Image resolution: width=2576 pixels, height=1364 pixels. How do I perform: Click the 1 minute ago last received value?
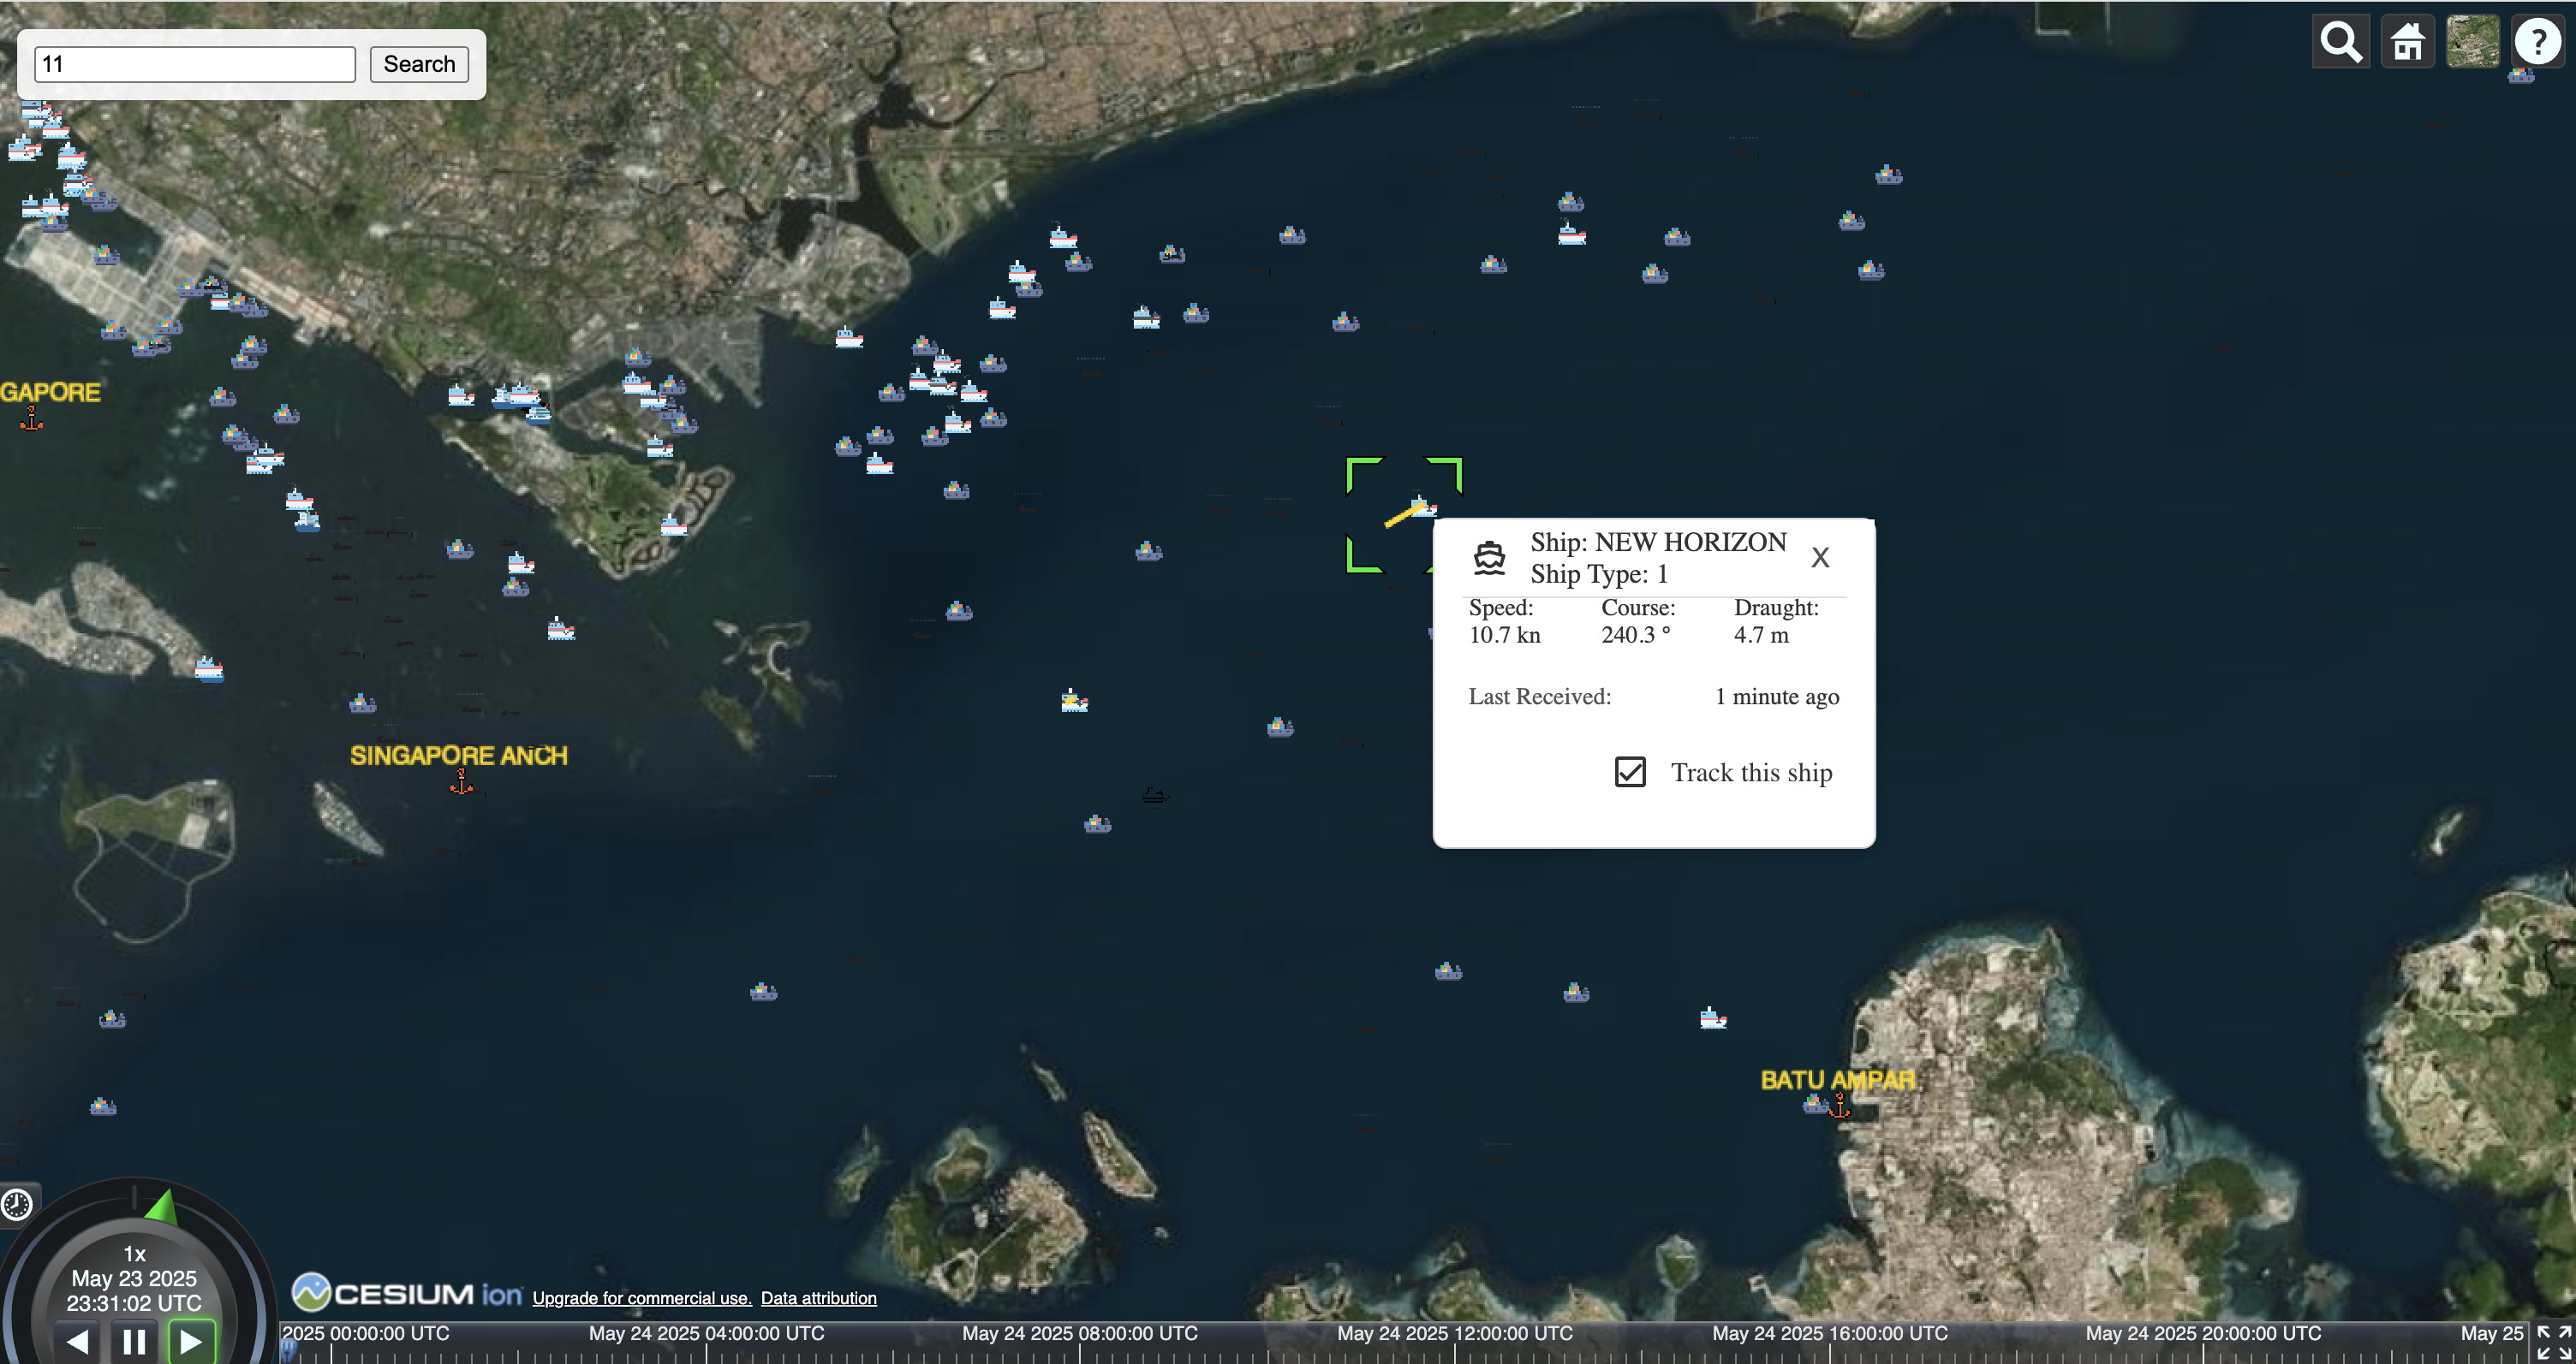coord(1777,697)
